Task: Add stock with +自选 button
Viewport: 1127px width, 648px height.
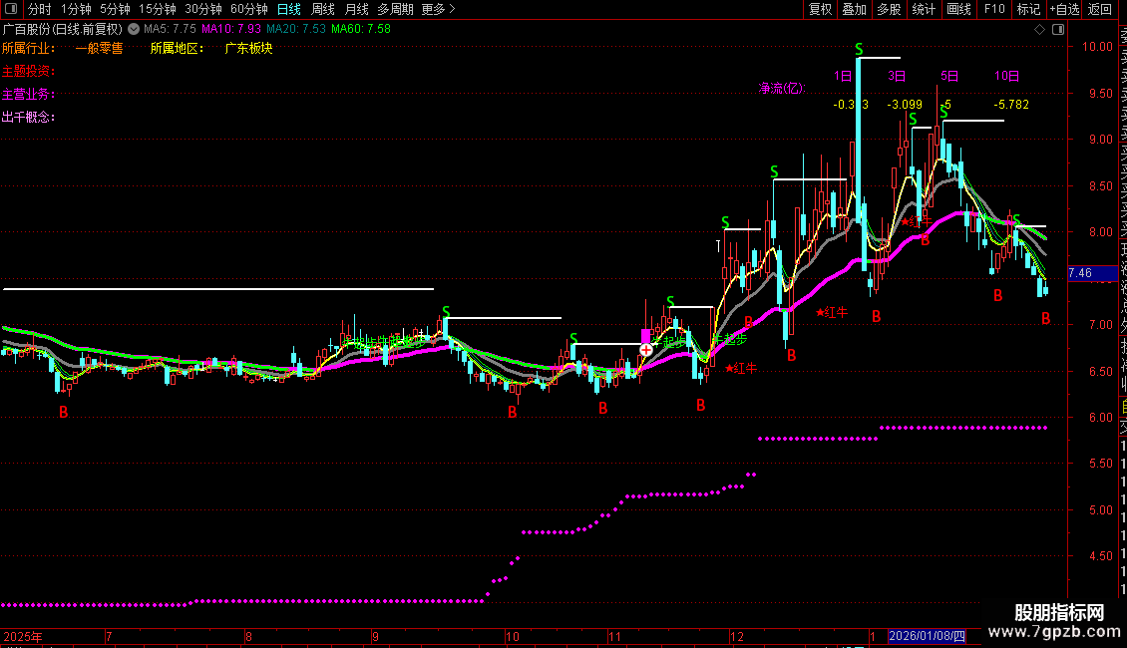Action: click(x=1064, y=9)
